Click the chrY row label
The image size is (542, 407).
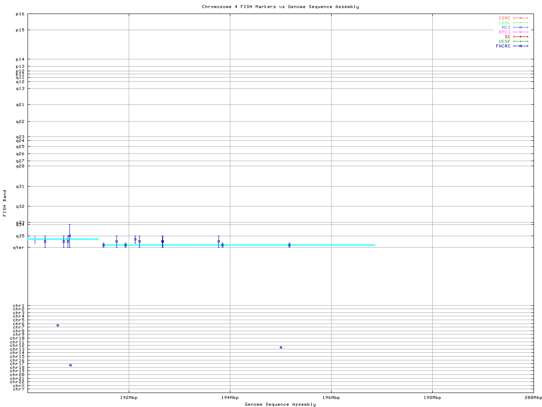[19, 389]
